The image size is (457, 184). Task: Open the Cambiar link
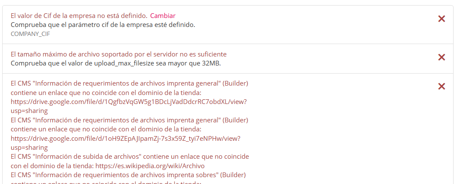coord(163,16)
